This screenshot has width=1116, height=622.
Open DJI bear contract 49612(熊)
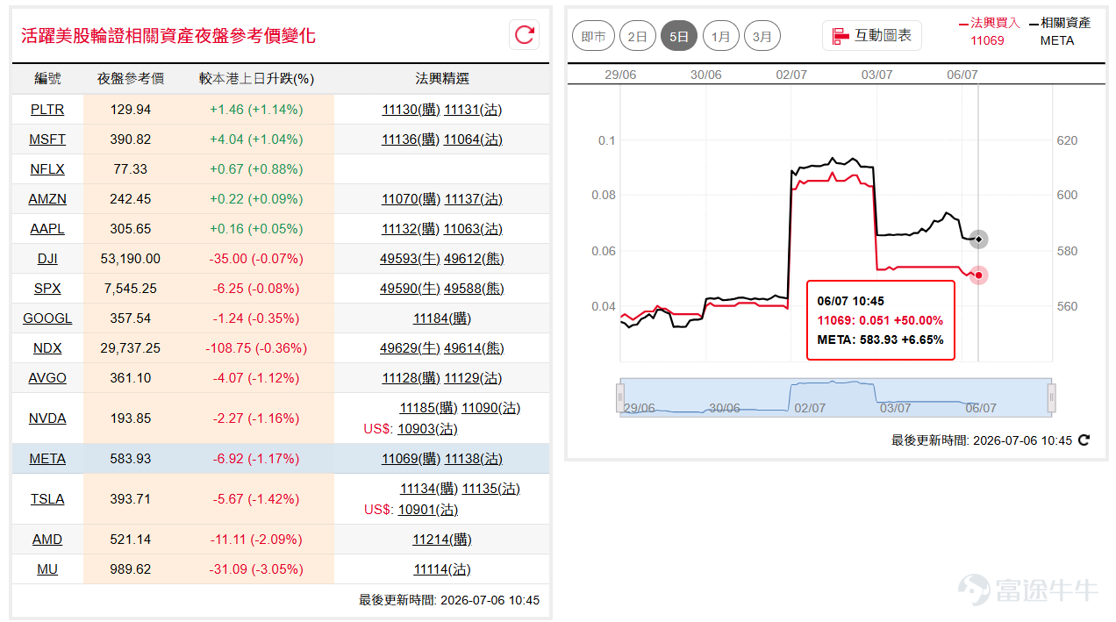[474, 259]
